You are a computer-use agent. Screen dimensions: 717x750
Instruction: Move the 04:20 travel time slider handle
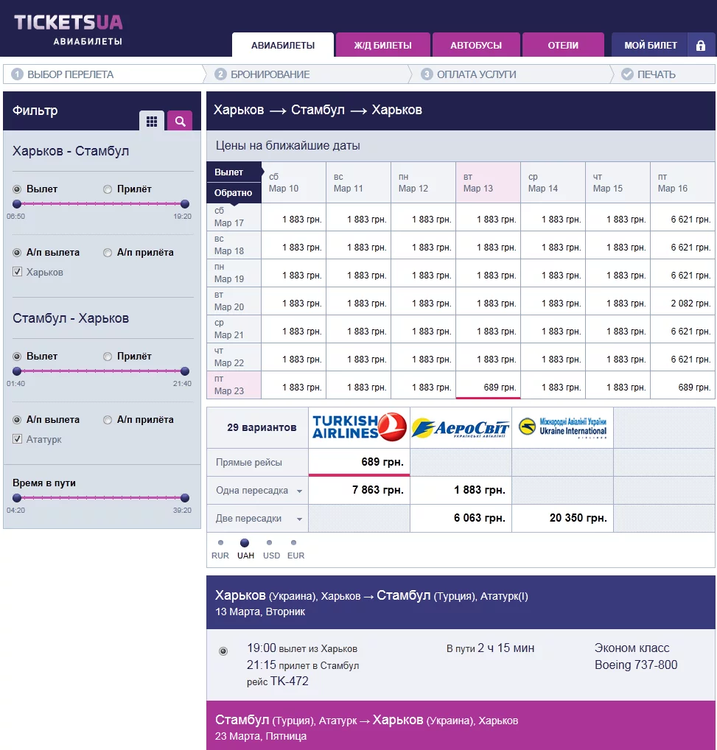[17, 498]
